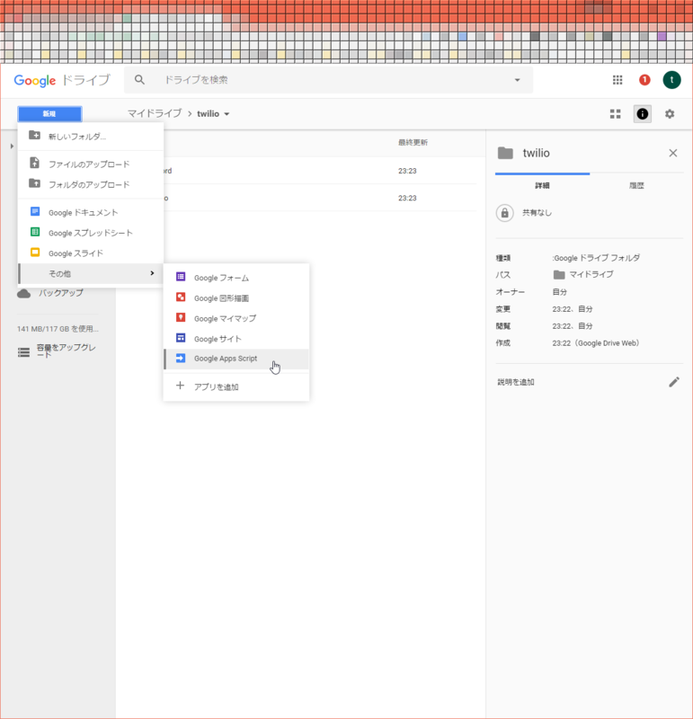Click the storage list icon
Screen dimensions: 693x719
click(x=24, y=352)
